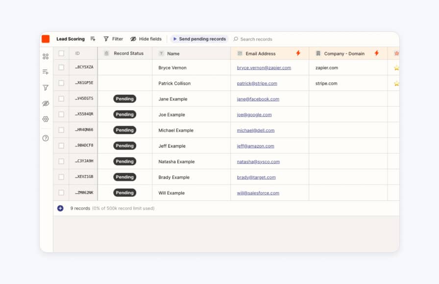This screenshot has width=439, height=284.
Task: Open the Name column header menu
Action: tap(173, 53)
